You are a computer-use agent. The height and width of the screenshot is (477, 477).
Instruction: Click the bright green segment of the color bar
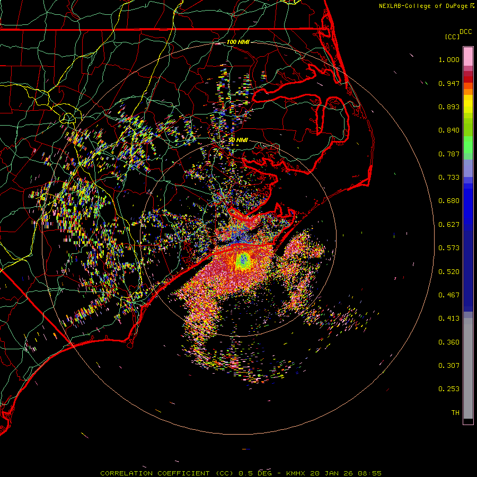(x=468, y=145)
